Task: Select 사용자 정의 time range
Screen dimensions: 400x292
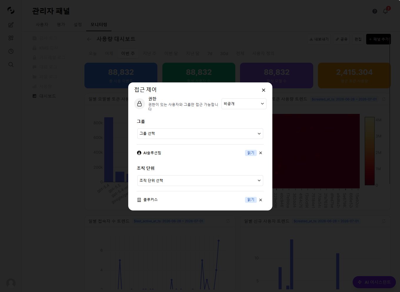Action: [x=263, y=53]
